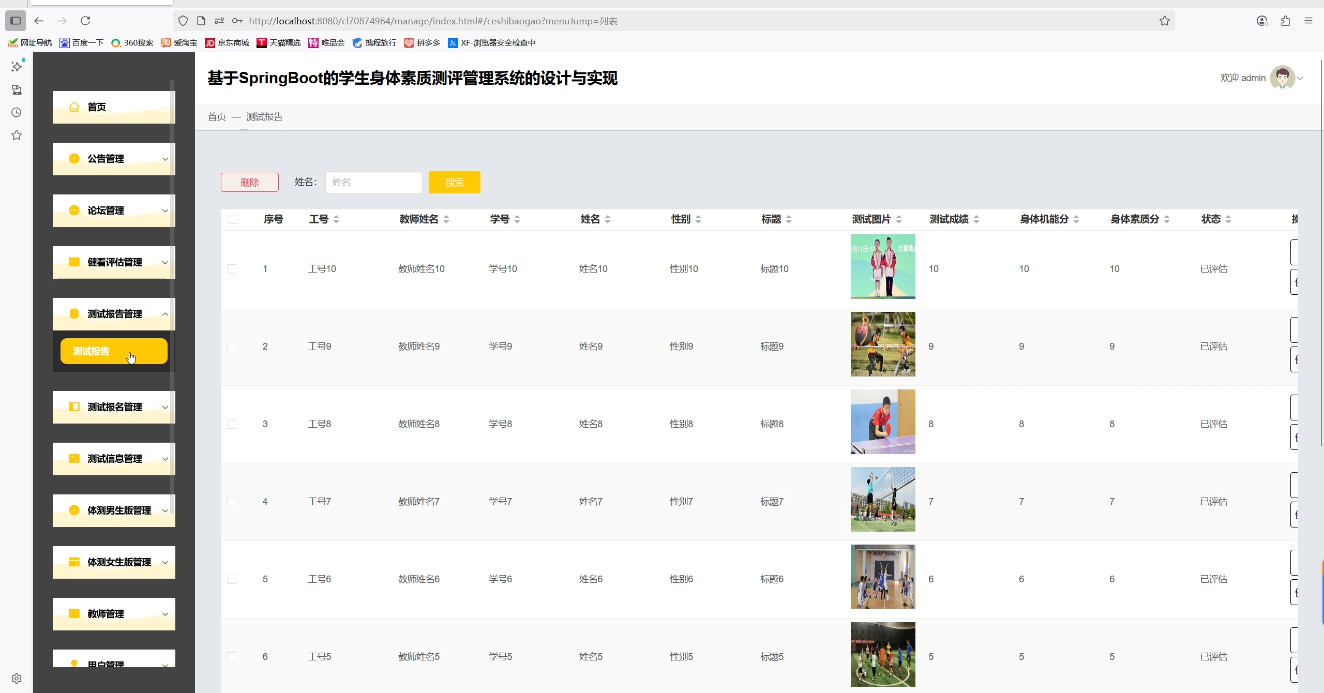1324x693 pixels.
Task: Click the 京东商城 bookmark icon
Action: click(x=210, y=42)
